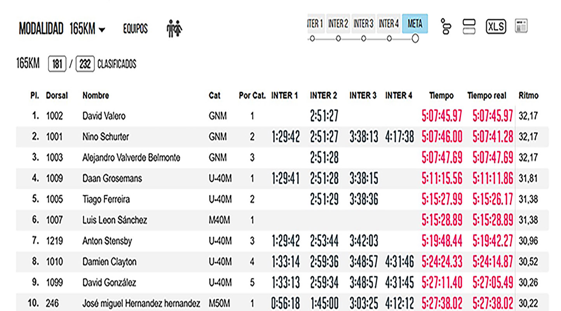Click the INTER 2 timeline point
Screen dimensions: 561x311
click(x=338, y=38)
